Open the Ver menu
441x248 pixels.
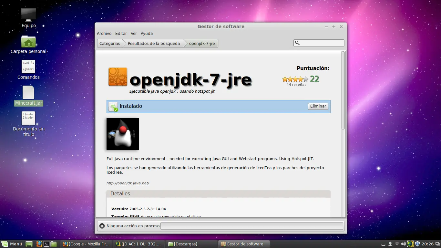(134, 33)
